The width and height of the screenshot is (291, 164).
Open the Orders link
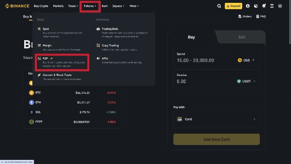coord(245,16)
